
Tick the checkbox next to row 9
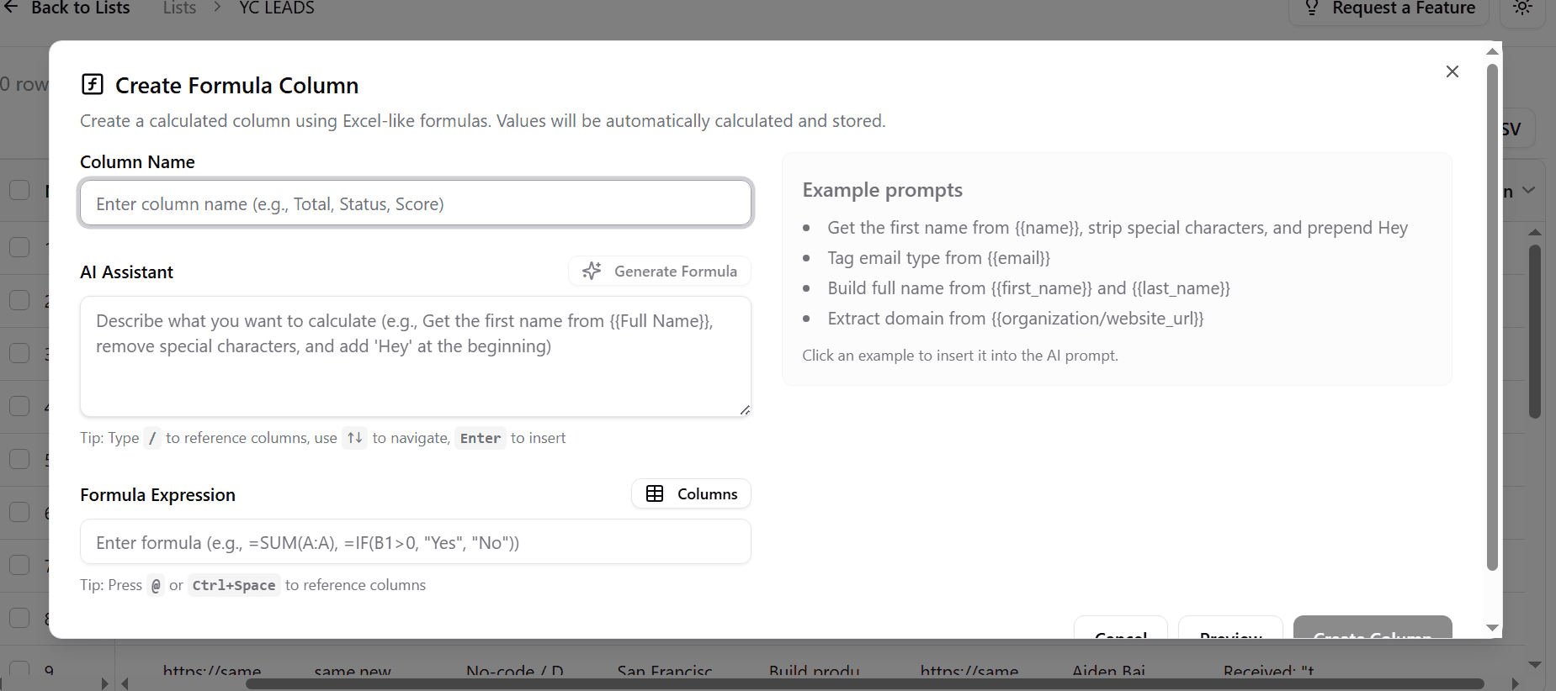coord(19,668)
